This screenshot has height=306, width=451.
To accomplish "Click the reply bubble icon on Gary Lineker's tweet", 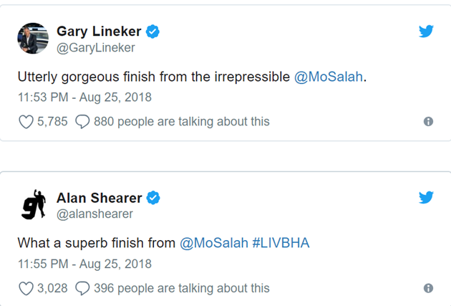I will [x=82, y=122].
